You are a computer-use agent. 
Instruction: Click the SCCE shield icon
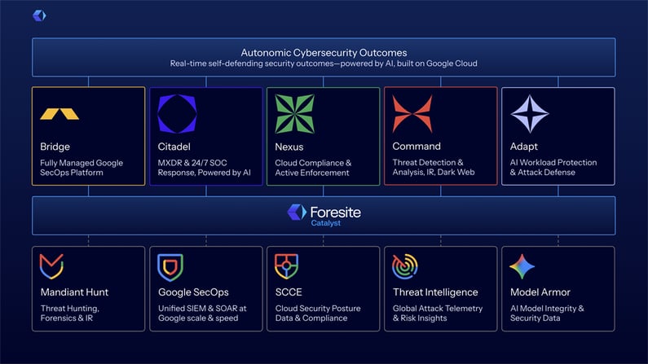[x=286, y=266]
